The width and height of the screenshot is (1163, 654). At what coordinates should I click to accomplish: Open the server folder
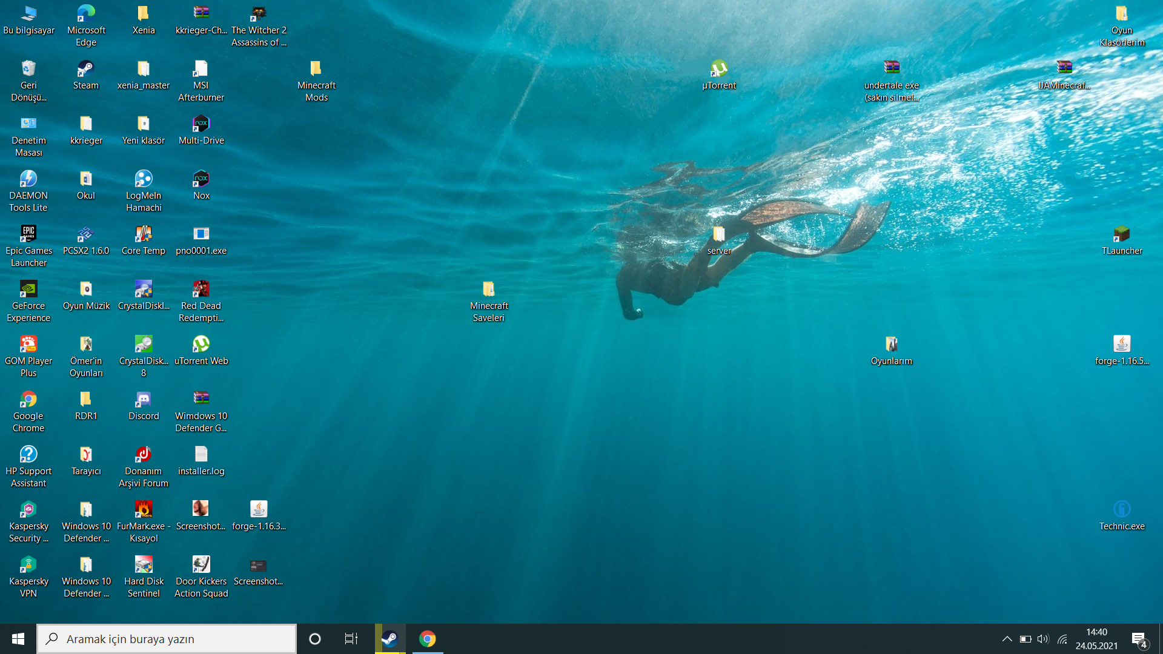pos(719,240)
